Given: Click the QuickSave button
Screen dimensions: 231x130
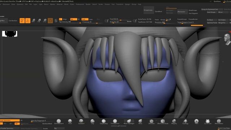Looking at the screenshot, I should [x=217, y=1].
